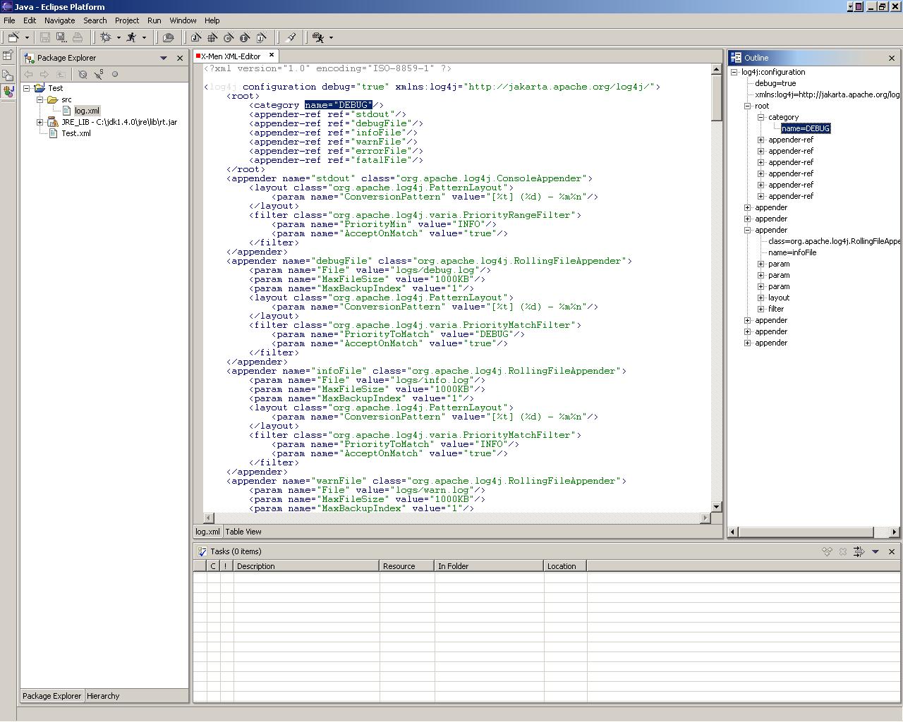This screenshot has height=722, width=903.
Task: Click the New Task icon in Tasks panel
Action: (827, 551)
